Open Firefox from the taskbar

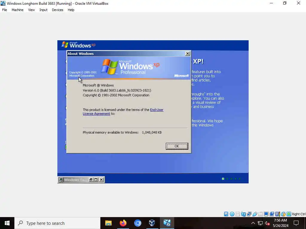[123, 223]
